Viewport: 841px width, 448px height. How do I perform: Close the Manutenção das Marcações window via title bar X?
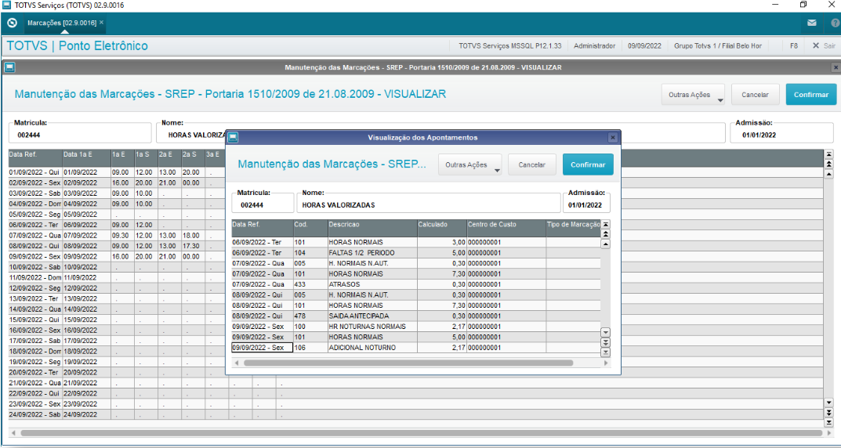point(835,67)
